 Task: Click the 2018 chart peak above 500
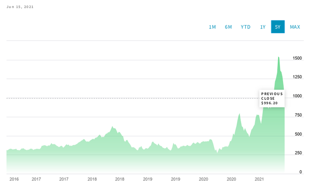(112, 126)
